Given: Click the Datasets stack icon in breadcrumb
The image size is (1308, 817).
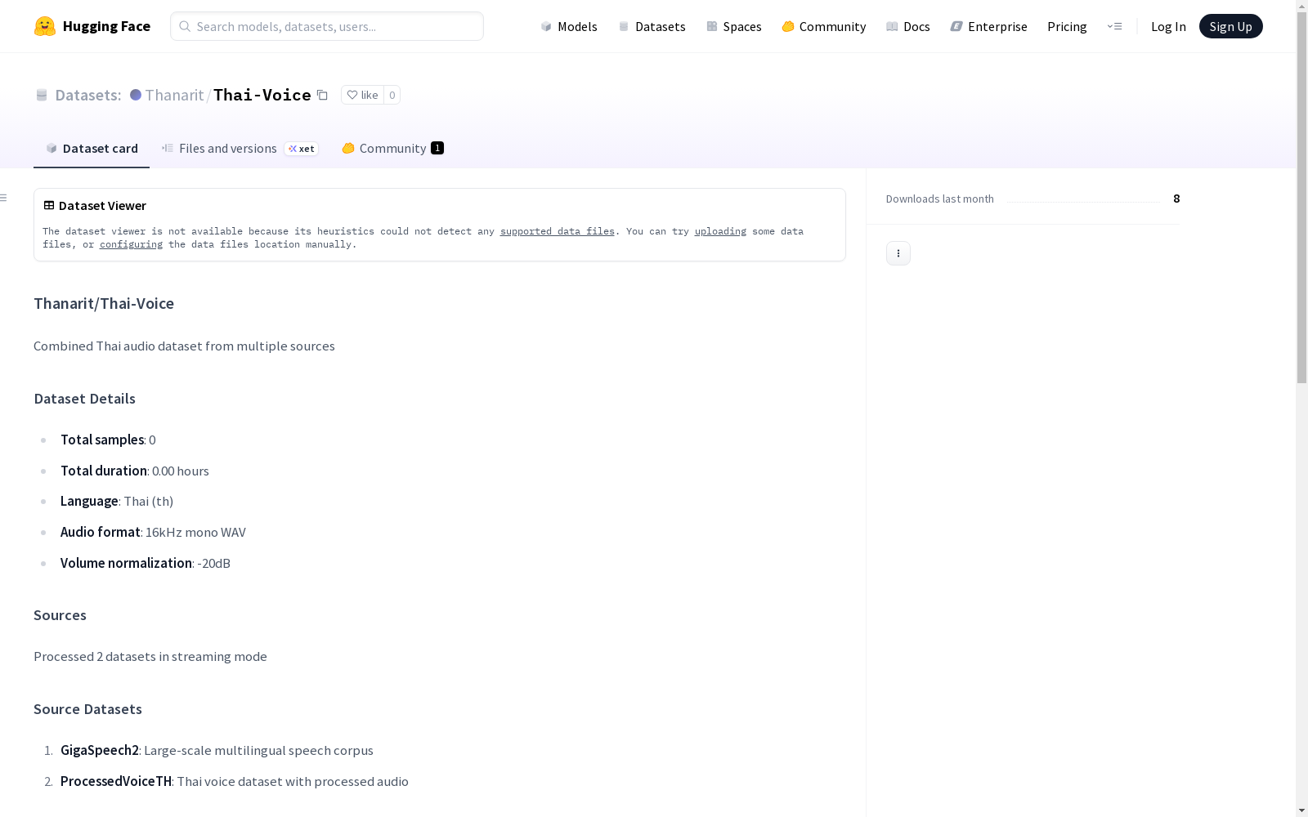Looking at the screenshot, I should (x=42, y=95).
